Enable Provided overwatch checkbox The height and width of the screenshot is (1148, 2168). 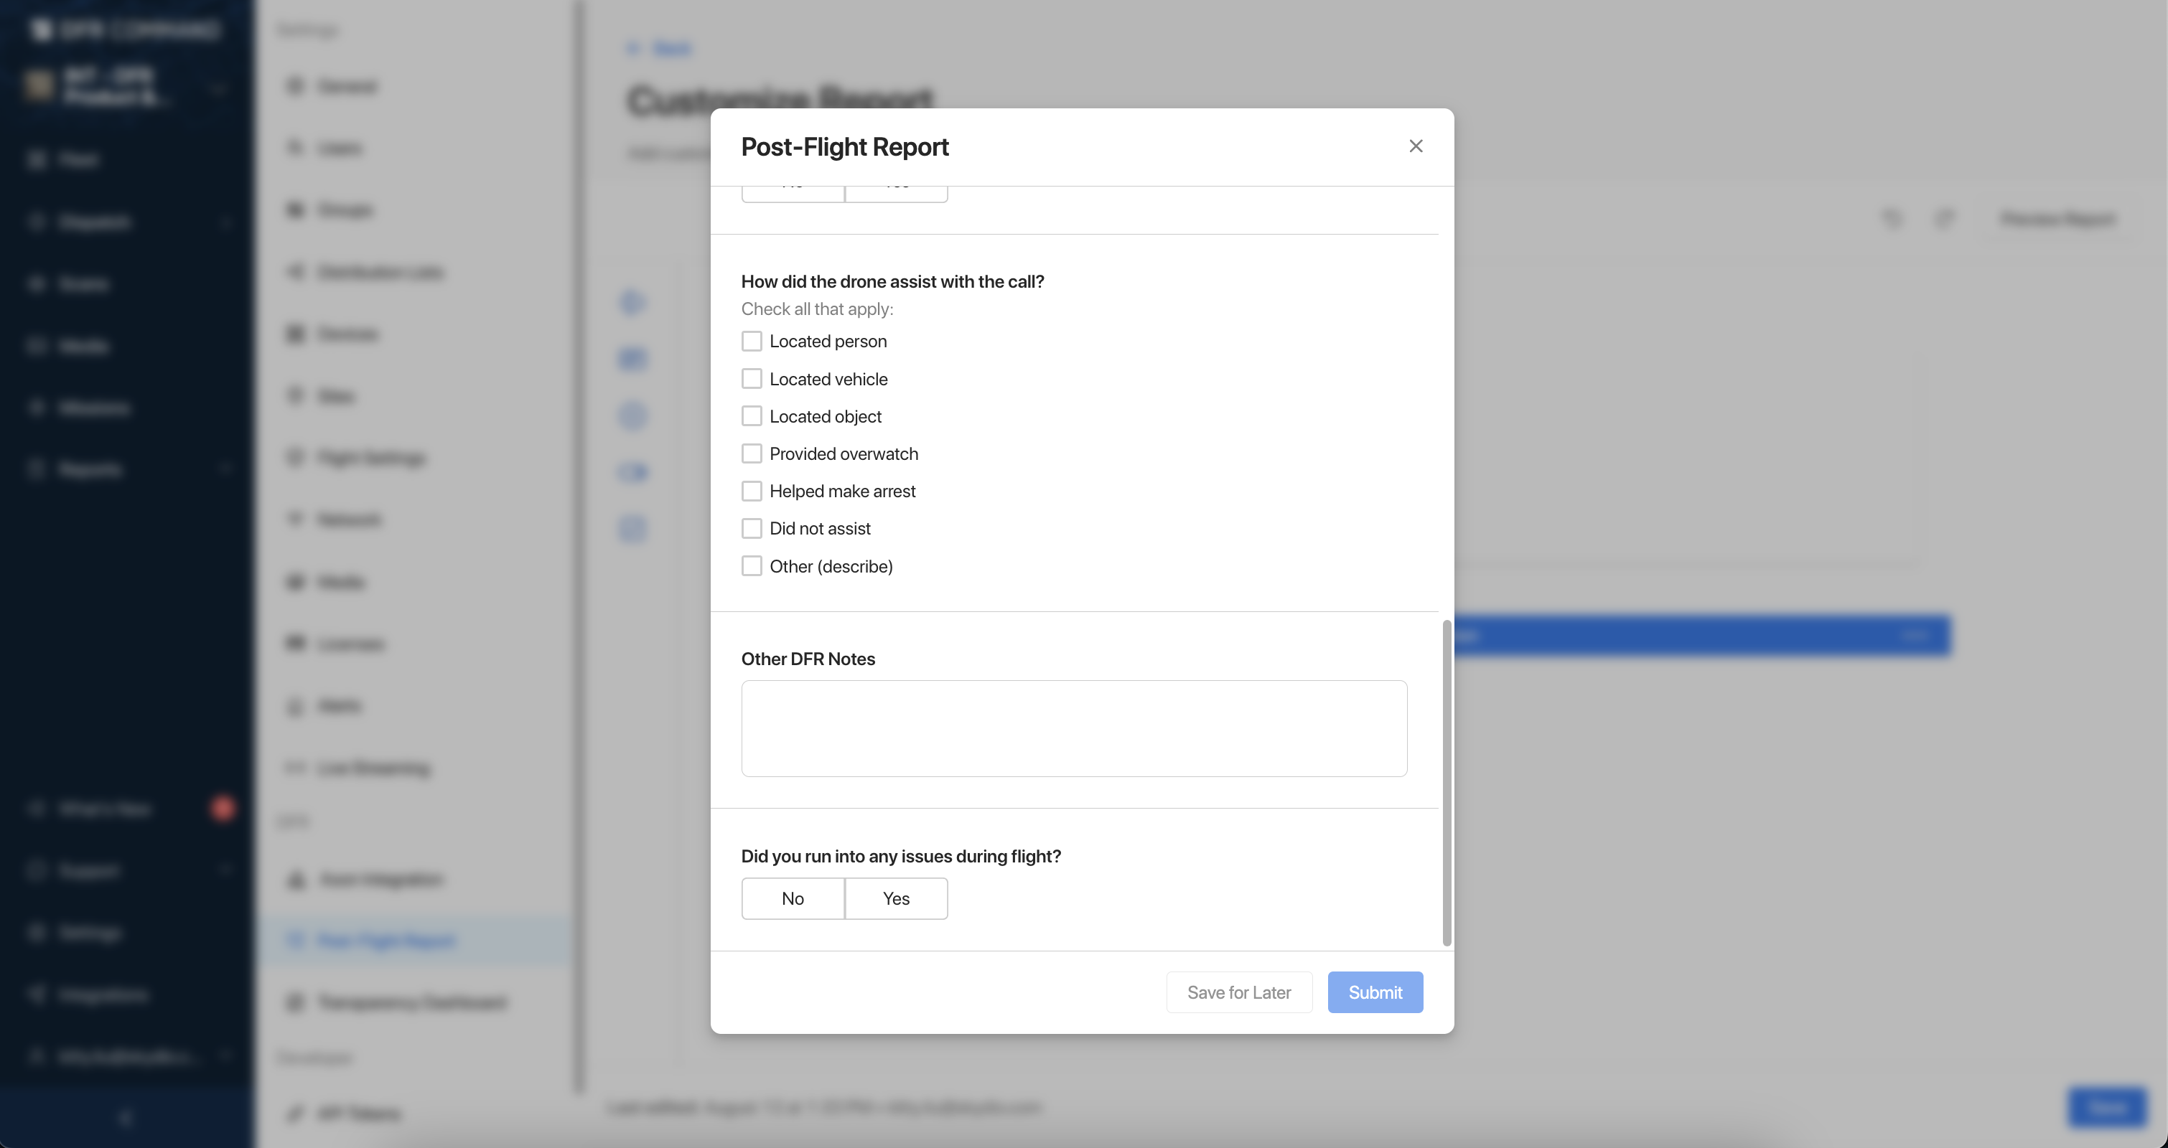point(752,454)
